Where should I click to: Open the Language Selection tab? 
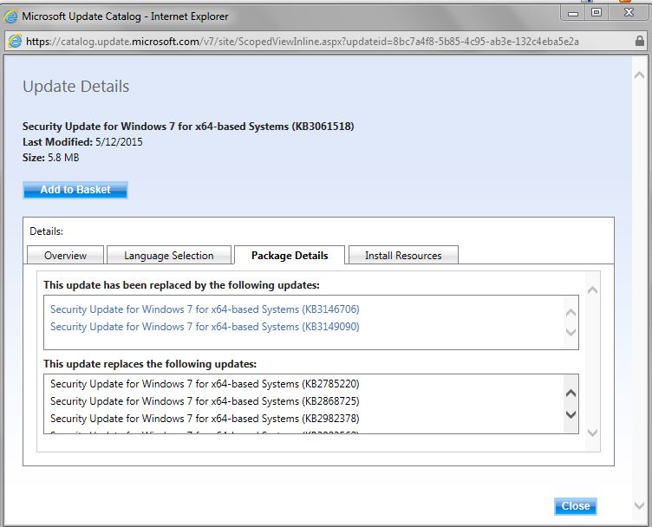pyautogui.click(x=169, y=255)
